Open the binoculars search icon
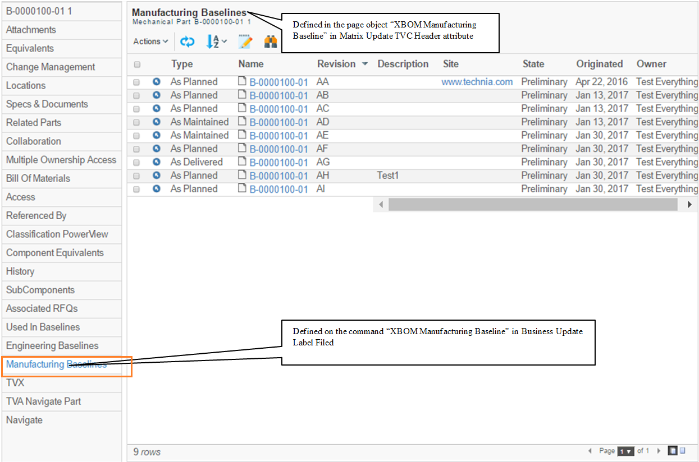Screen dimensions: 699x462 pyautogui.click(x=271, y=41)
